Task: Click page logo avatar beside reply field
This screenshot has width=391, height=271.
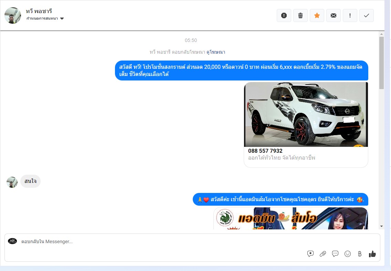Action: point(12,241)
